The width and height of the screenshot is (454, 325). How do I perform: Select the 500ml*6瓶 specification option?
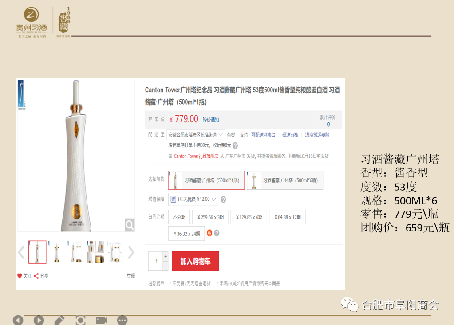pyautogui.click(x=285, y=180)
